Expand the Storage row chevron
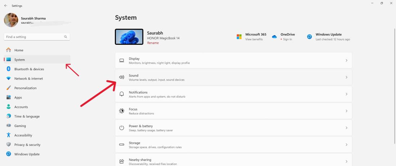Viewport: 396px width, 166px height. pyautogui.click(x=346, y=144)
